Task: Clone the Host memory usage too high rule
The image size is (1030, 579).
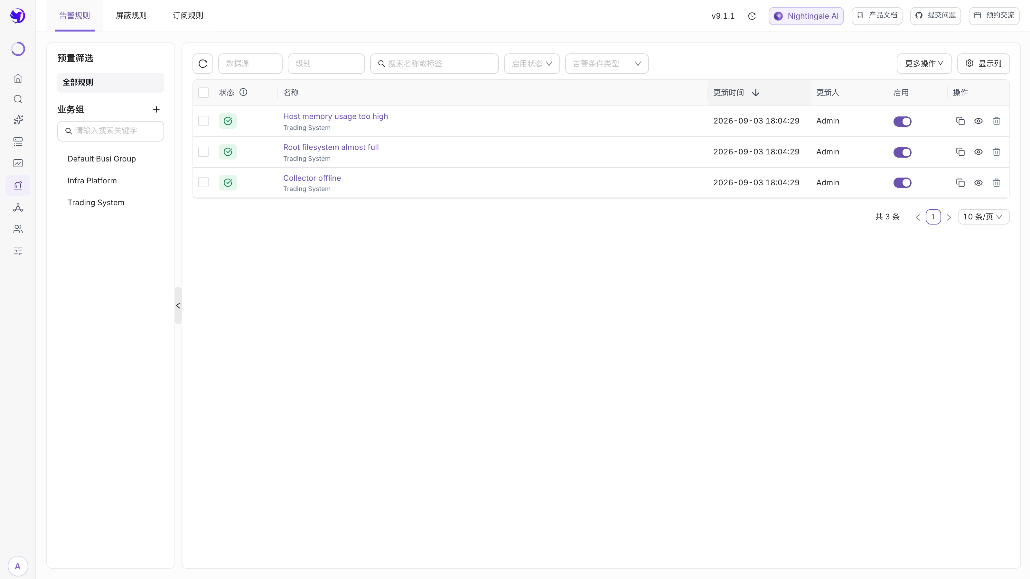Action: [x=960, y=121]
